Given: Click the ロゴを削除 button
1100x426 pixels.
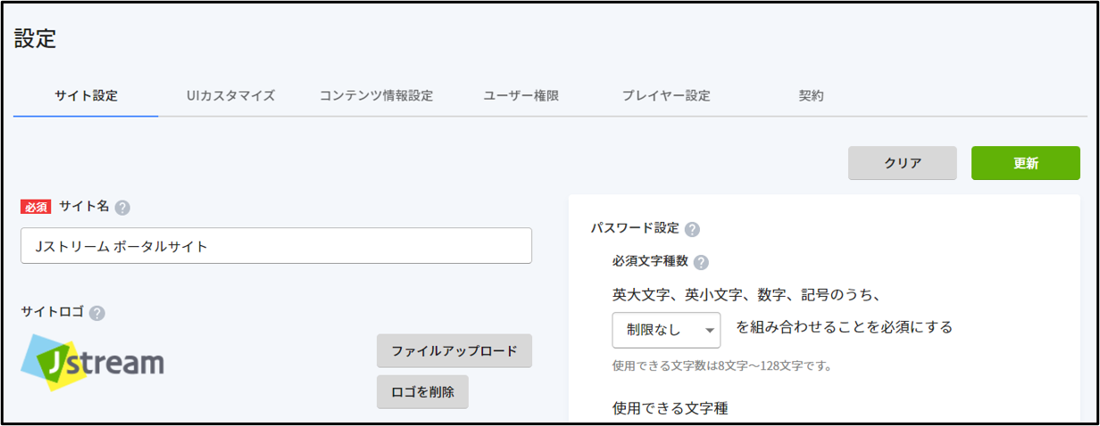Looking at the screenshot, I should [422, 391].
